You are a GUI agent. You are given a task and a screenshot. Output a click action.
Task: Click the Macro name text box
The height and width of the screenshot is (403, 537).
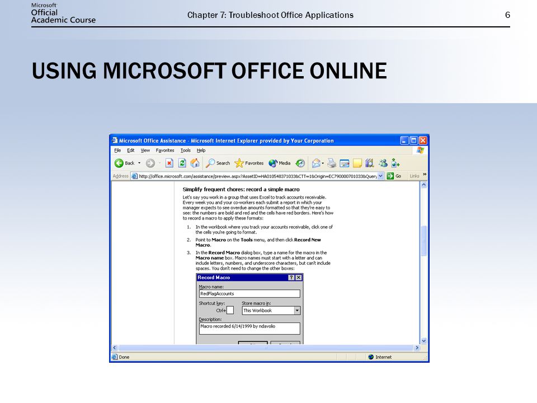249,294
